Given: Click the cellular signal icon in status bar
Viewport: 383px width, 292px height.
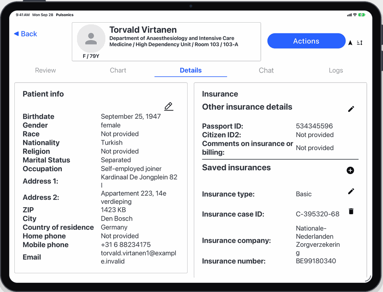Looking at the screenshot, I should pyautogui.click(x=349, y=15).
